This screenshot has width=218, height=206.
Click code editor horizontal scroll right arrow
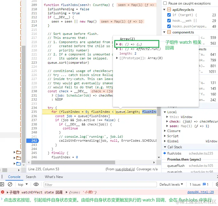[154, 162]
